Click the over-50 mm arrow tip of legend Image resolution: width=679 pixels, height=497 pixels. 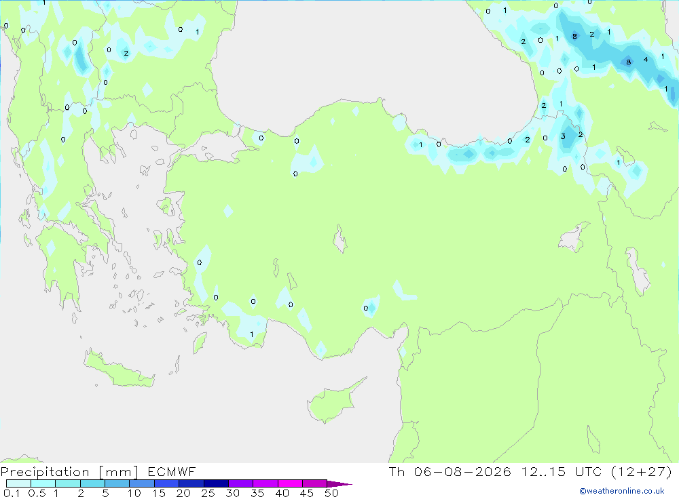[x=339, y=483]
